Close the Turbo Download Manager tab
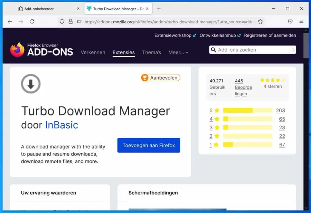The height and width of the screenshot is (213, 311). 147,9
